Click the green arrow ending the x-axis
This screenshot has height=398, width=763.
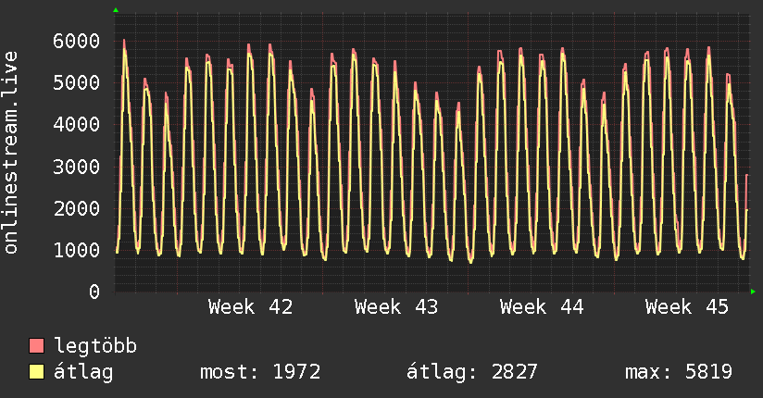point(754,292)
